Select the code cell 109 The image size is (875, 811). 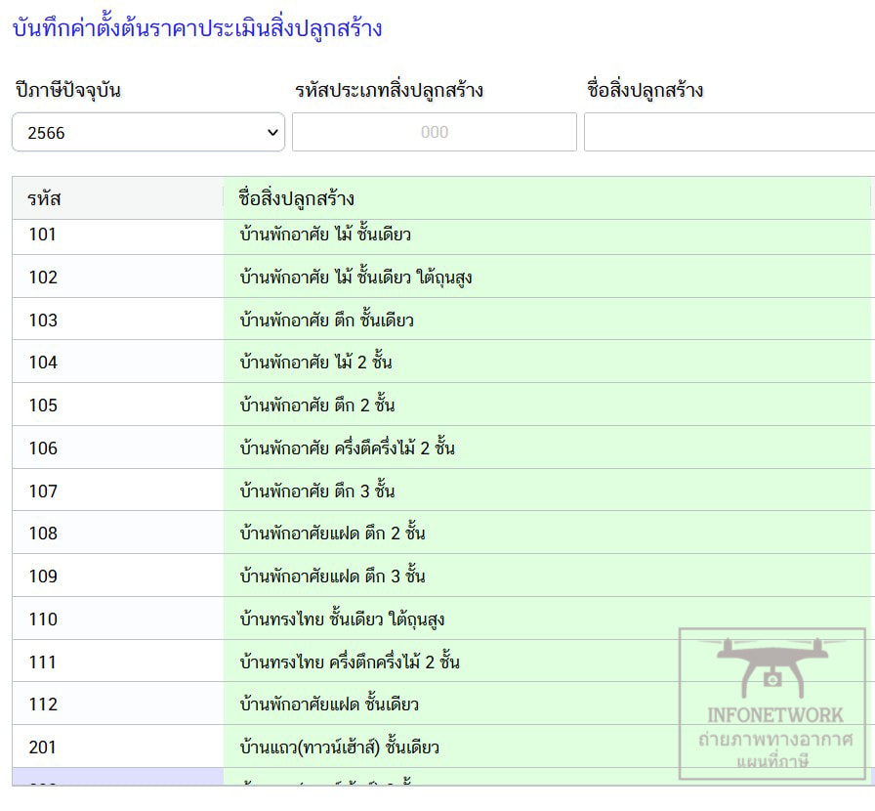(118, 576)
